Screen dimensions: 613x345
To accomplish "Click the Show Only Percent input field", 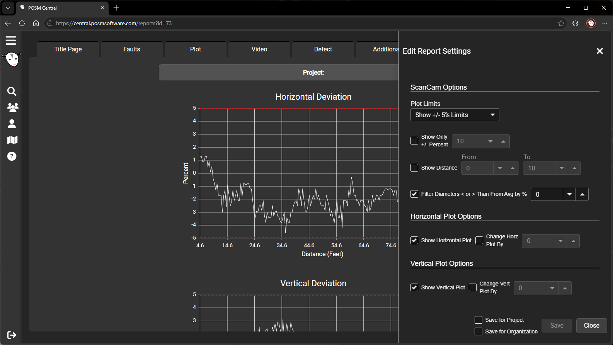I will pyautogui.click(x=468, y=141).
